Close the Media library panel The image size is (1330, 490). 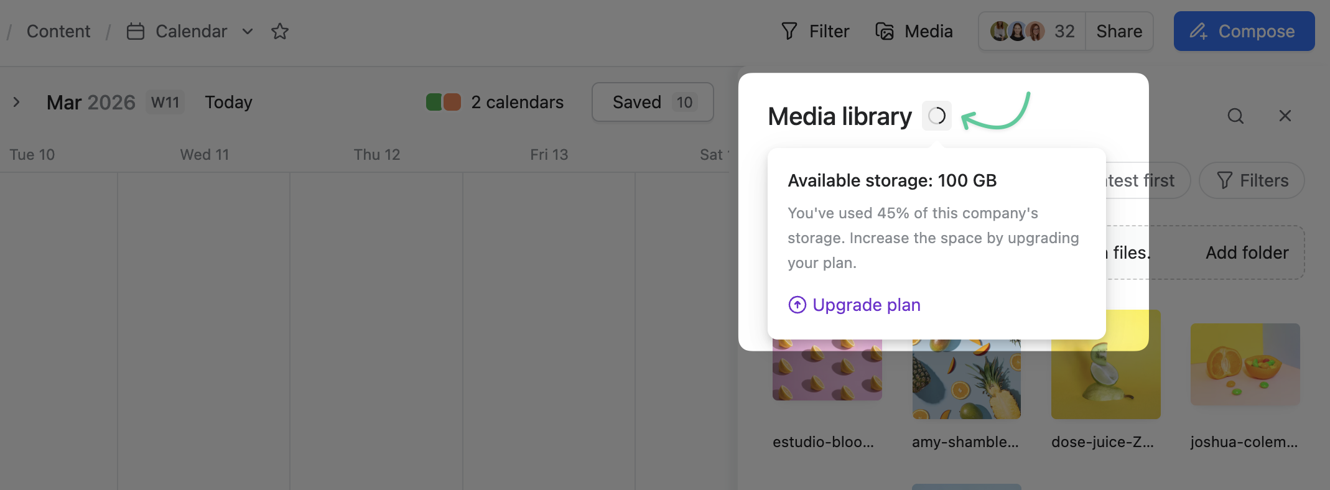pos(1285,116)
